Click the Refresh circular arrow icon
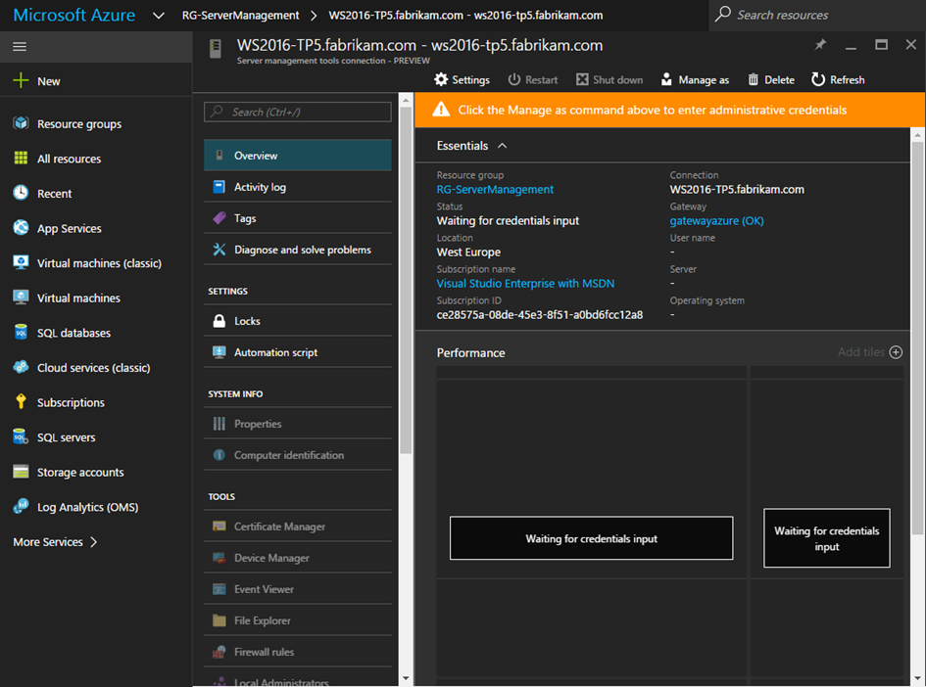This screenshot has width=926, height=687. [818, 79]
